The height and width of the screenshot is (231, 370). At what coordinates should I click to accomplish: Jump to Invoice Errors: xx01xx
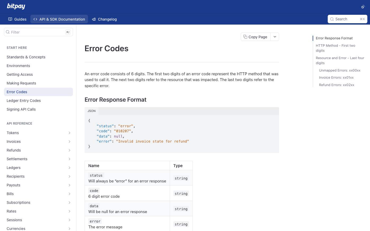coord(336,78)
